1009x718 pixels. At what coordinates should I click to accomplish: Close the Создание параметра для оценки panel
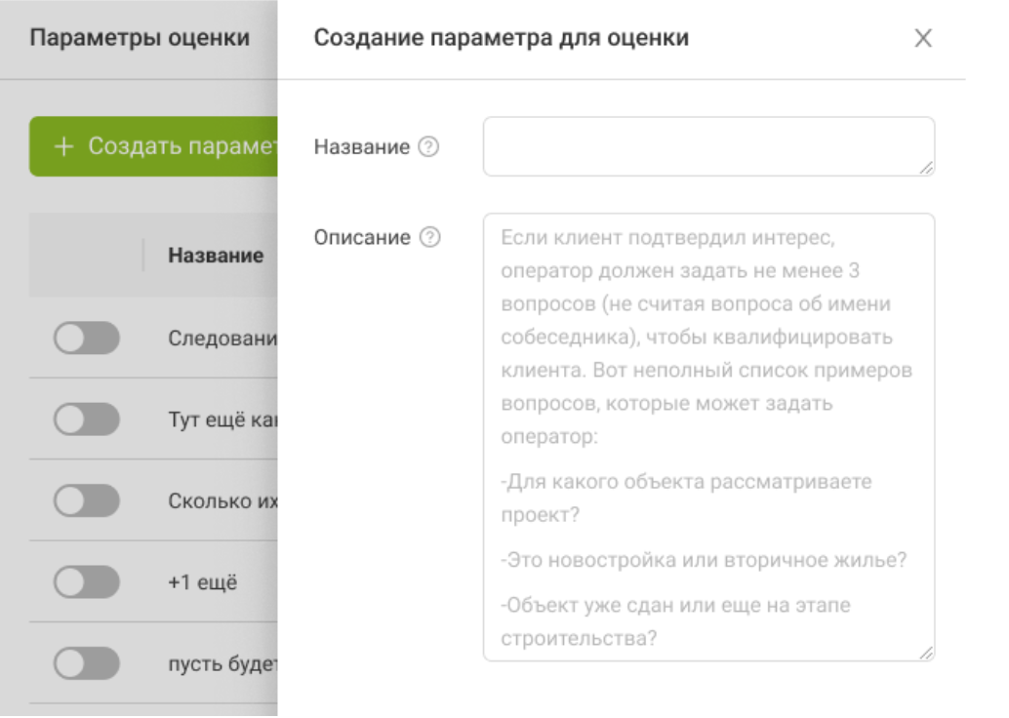click(922, 38)
